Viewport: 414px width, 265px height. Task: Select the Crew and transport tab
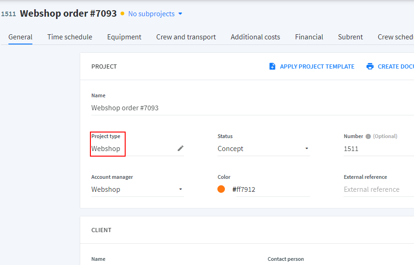pos(186,37)
